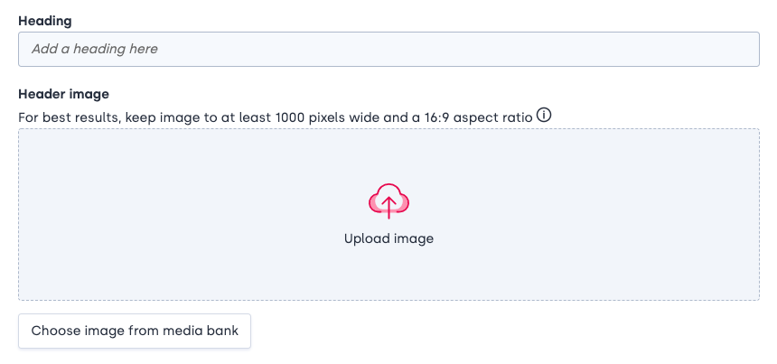Click the upward arrow inside the cloud icon

389,207
